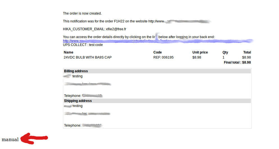Screen dimensions: 279x149
Task: Click the order F1H22 notification line
Action: coord(136,21)
